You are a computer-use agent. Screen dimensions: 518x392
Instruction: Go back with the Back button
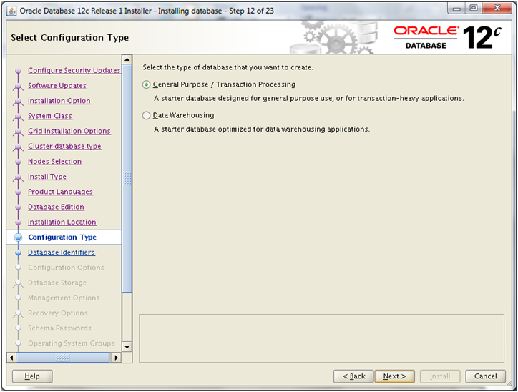click(x=353, y=376)
